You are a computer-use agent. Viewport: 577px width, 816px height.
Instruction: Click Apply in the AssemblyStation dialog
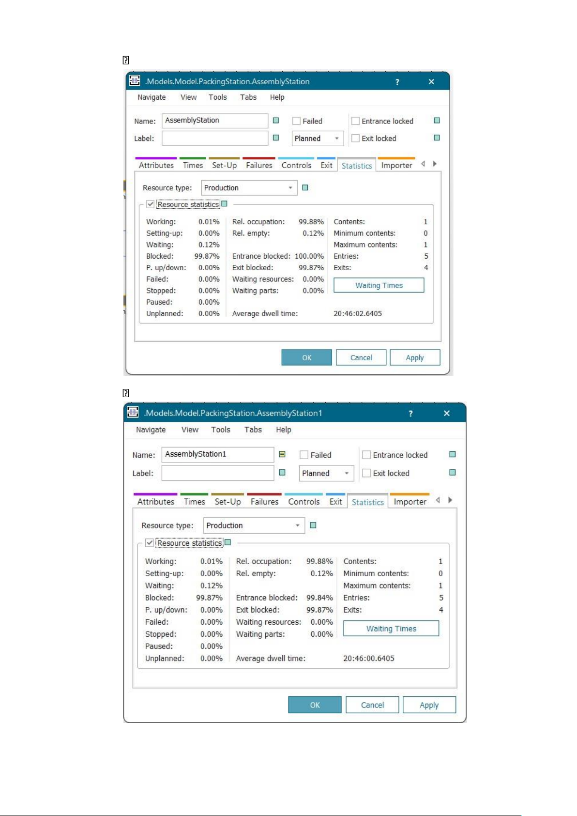[x=414, y=357]
